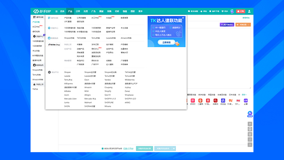Click the round AI assistant icon in header
This screenshot has width=284, height=160.
coord(232,11)
